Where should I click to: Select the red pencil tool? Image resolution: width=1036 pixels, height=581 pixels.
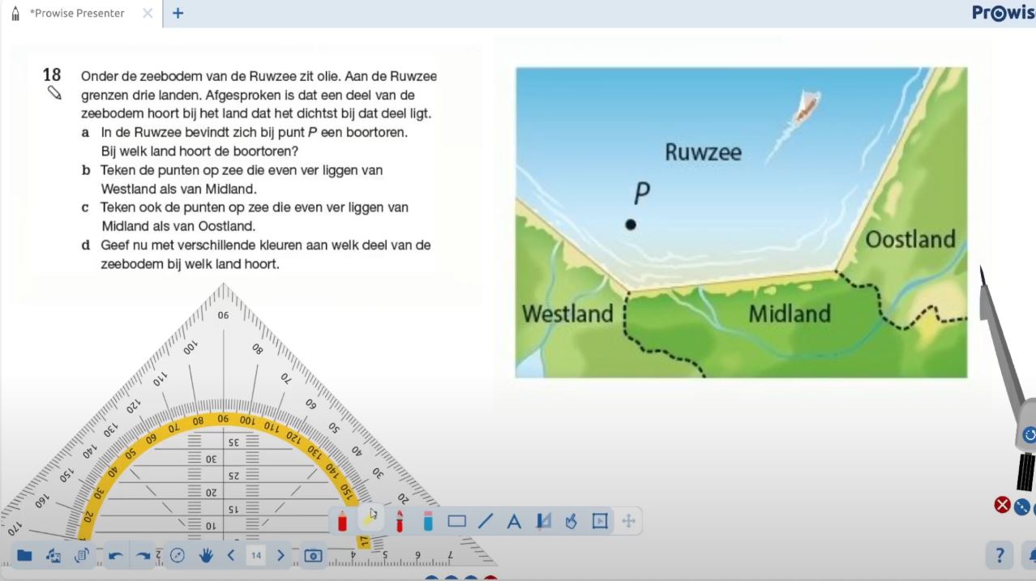(342, 521)
